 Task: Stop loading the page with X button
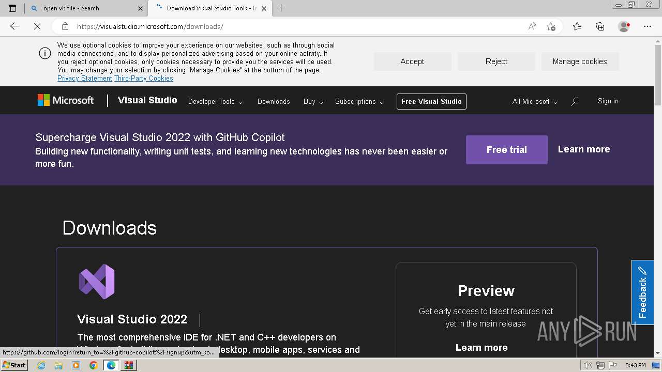37,26
